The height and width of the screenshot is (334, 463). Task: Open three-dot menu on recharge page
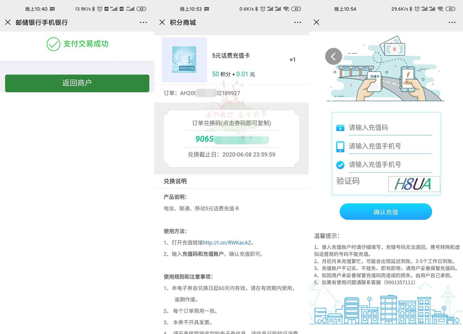452,22
